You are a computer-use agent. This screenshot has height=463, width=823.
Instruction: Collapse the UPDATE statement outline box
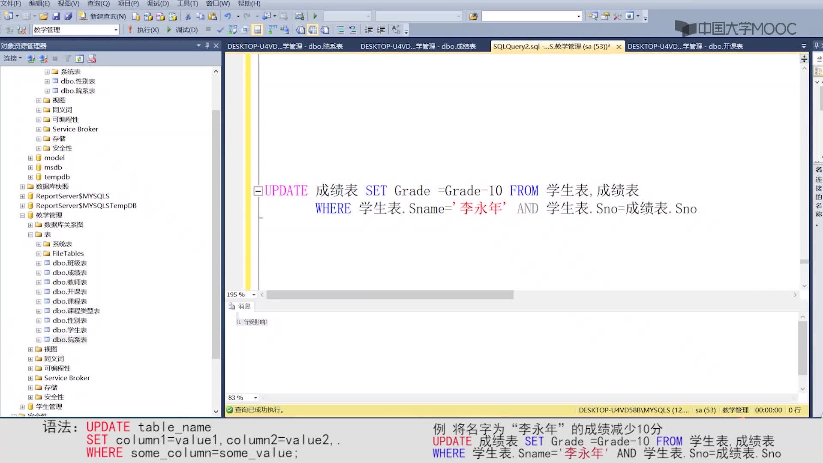click(258, 191)
